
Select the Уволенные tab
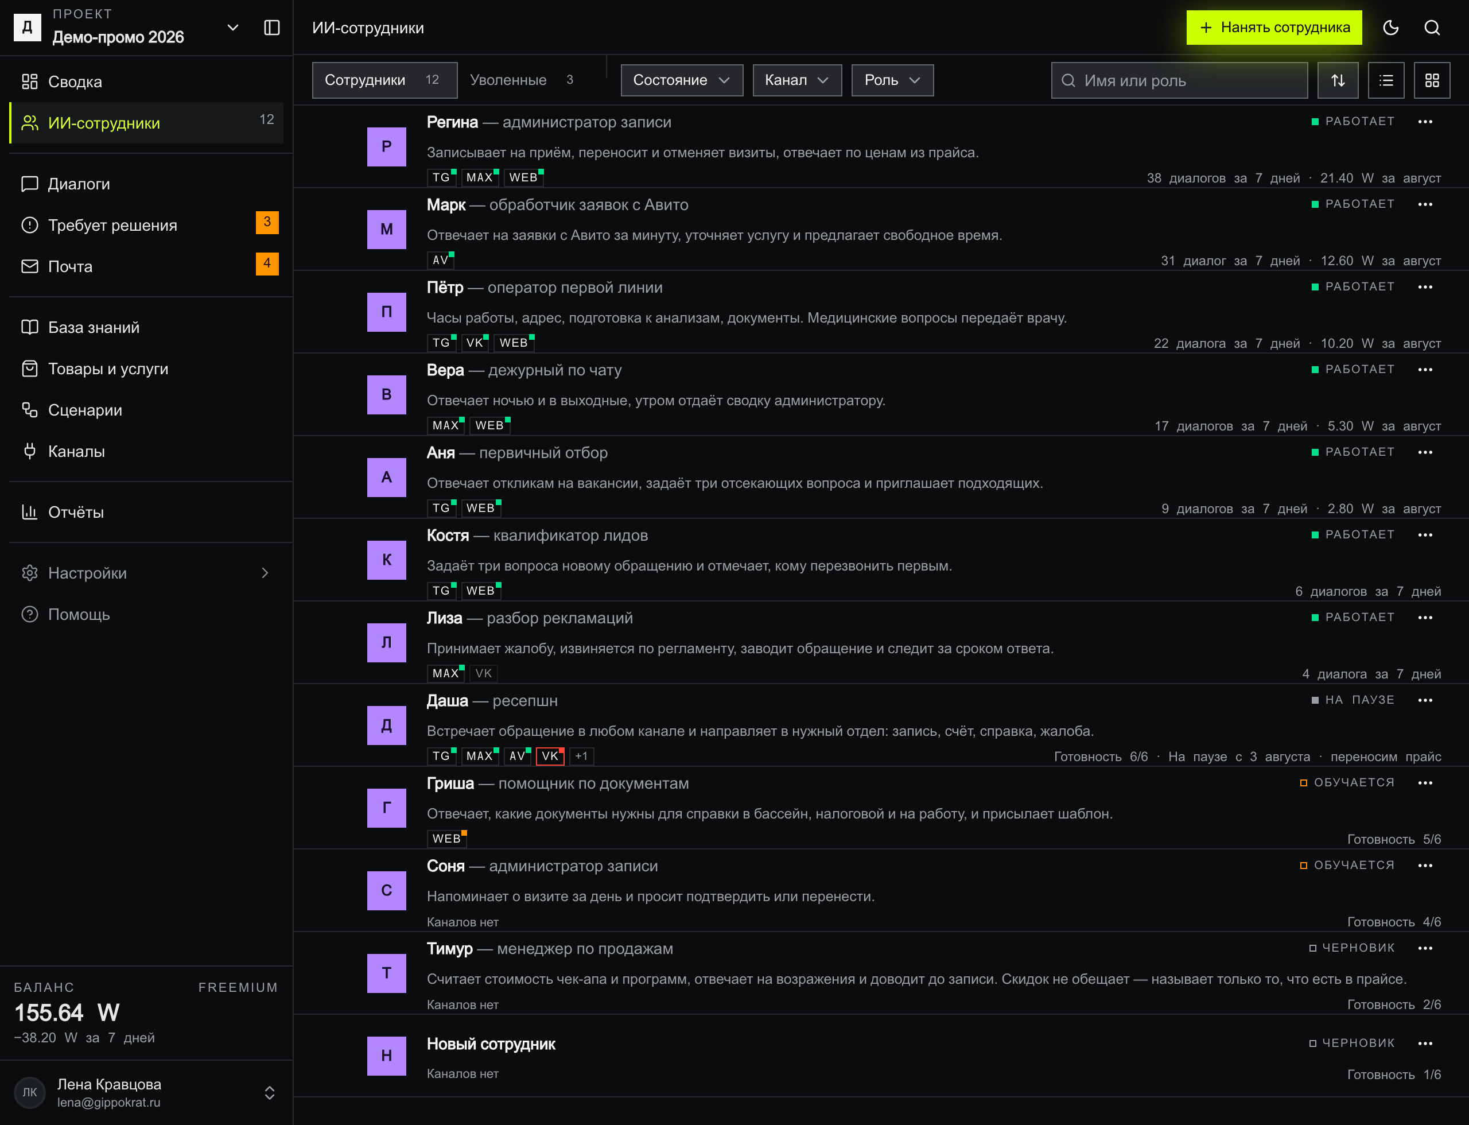(x=522, y=80)
